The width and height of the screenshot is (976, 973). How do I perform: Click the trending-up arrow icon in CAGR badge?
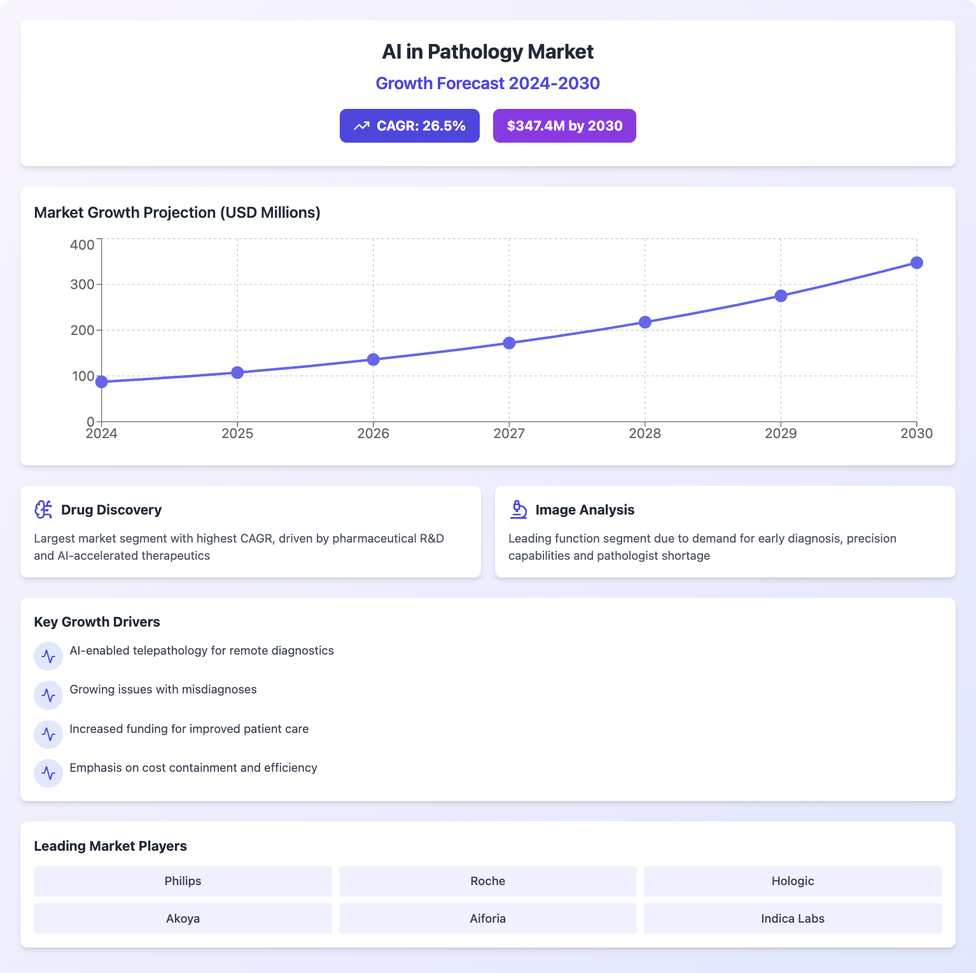[x=361, y=126]
